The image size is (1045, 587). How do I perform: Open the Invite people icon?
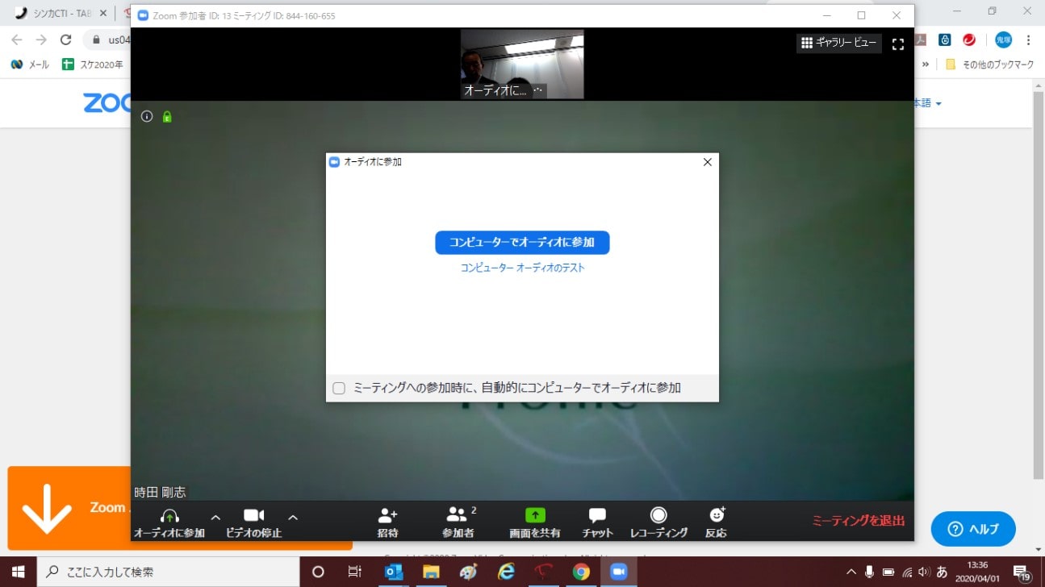[x=388, y=516]
